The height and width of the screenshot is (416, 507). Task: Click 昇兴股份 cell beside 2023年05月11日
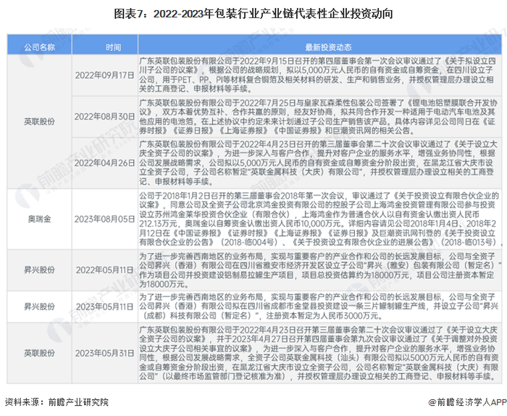coord(39,307)
